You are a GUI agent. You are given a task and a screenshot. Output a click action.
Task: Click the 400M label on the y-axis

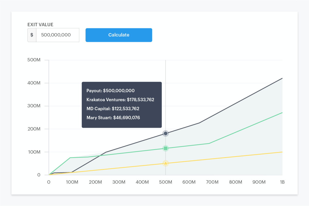(x=34, y=83)
